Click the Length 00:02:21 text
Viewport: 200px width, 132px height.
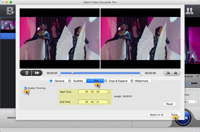pos(123,96)
